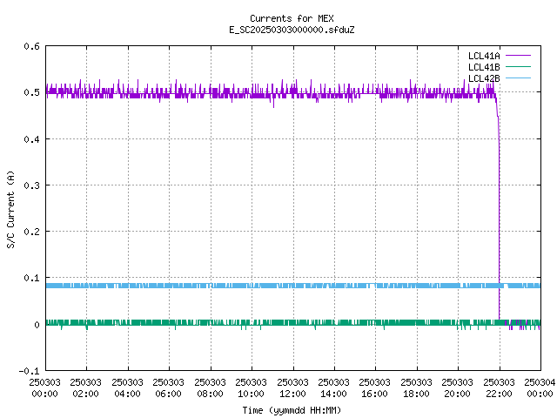Viewport: 557px width, 418px height.
Task: Click the x-axis tick label '250303 08:00'
Action: pos(210,388)
